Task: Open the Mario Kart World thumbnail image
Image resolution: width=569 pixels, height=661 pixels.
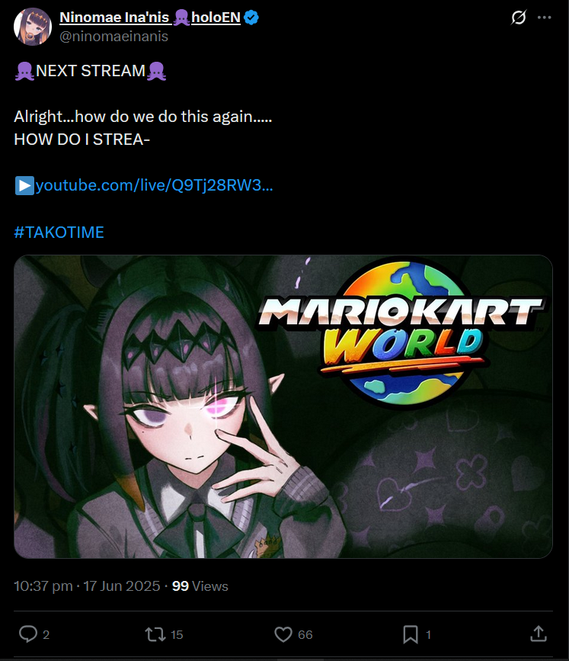Action: tap(283, 406)
